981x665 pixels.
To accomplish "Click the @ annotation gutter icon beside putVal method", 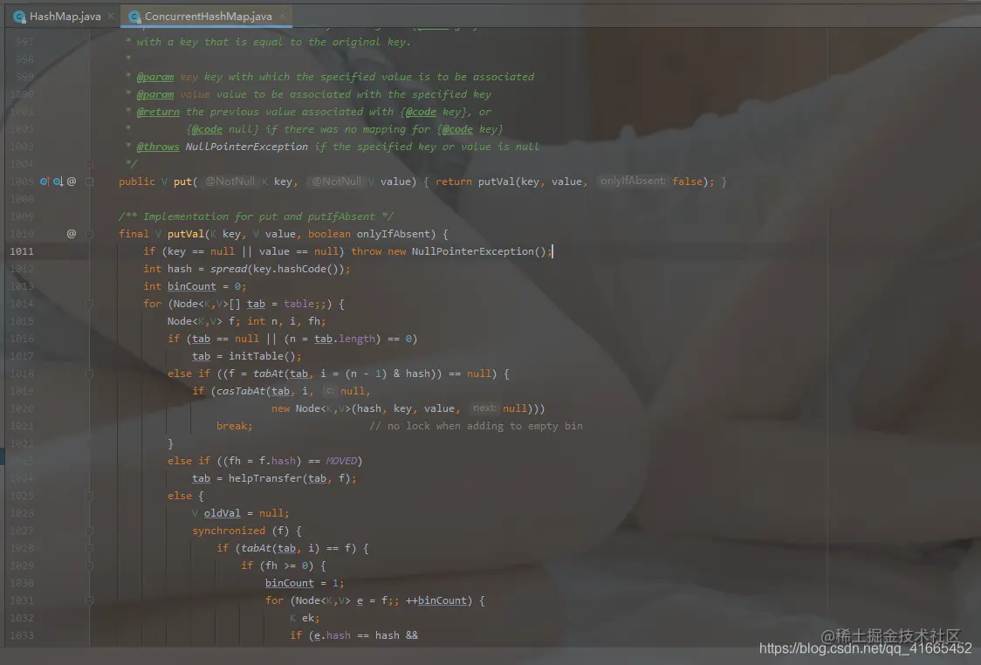I will [x=72, y=233].
